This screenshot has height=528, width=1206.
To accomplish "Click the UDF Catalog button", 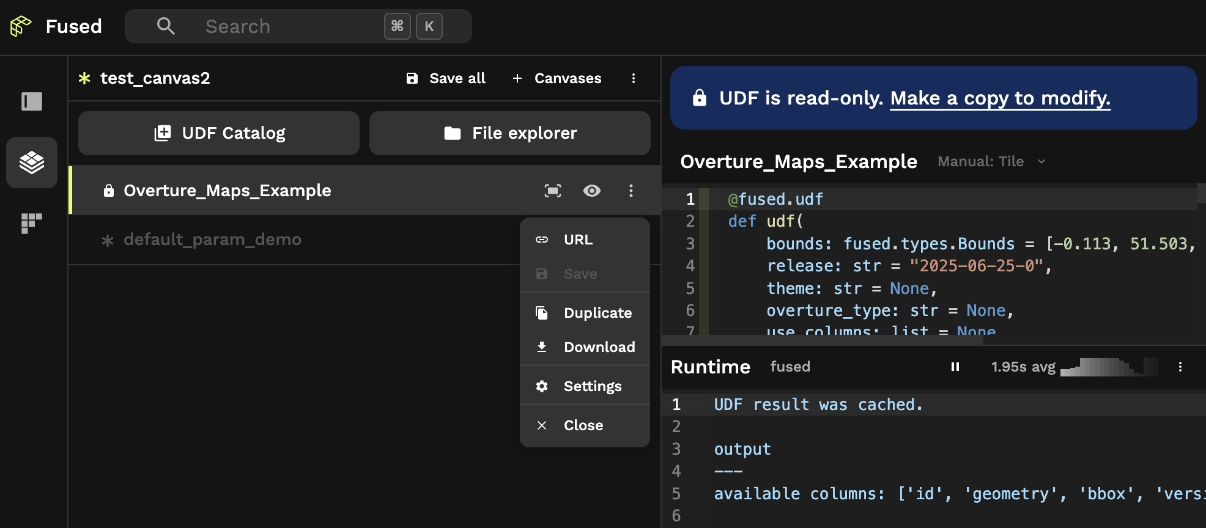I will pos(219,133).
